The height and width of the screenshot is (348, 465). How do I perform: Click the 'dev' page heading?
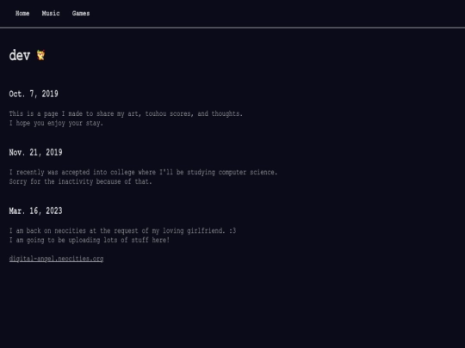coord(20,55)
